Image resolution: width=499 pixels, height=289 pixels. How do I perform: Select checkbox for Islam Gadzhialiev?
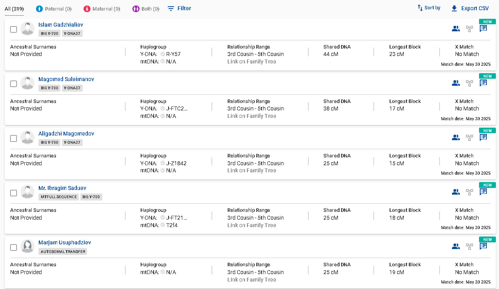[13, 29]
